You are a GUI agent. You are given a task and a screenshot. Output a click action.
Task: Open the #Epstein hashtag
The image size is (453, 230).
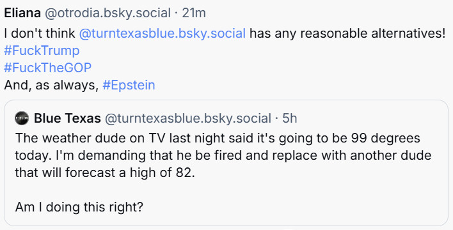pyautogui.click(x=129, y=85)
